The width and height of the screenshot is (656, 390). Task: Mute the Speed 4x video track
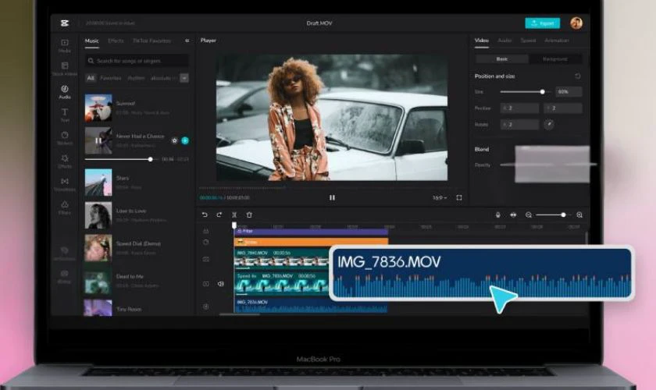click(221, 284)
